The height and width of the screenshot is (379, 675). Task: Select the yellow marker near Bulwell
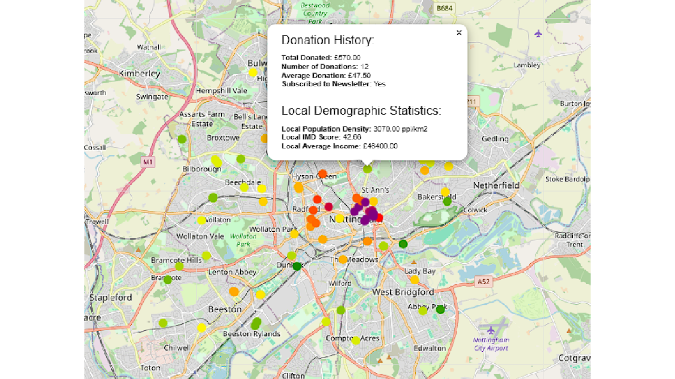[253, 72]
